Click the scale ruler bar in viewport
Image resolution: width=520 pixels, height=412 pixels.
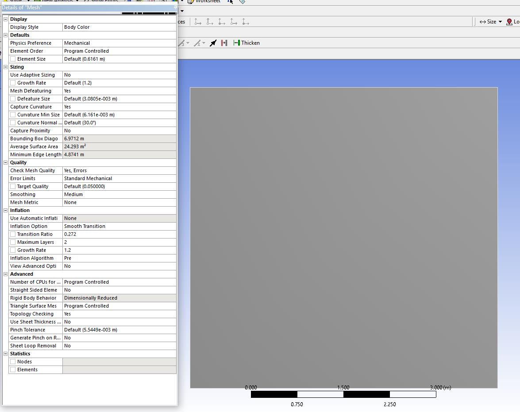pyautogui.click(x=343, y=394)
